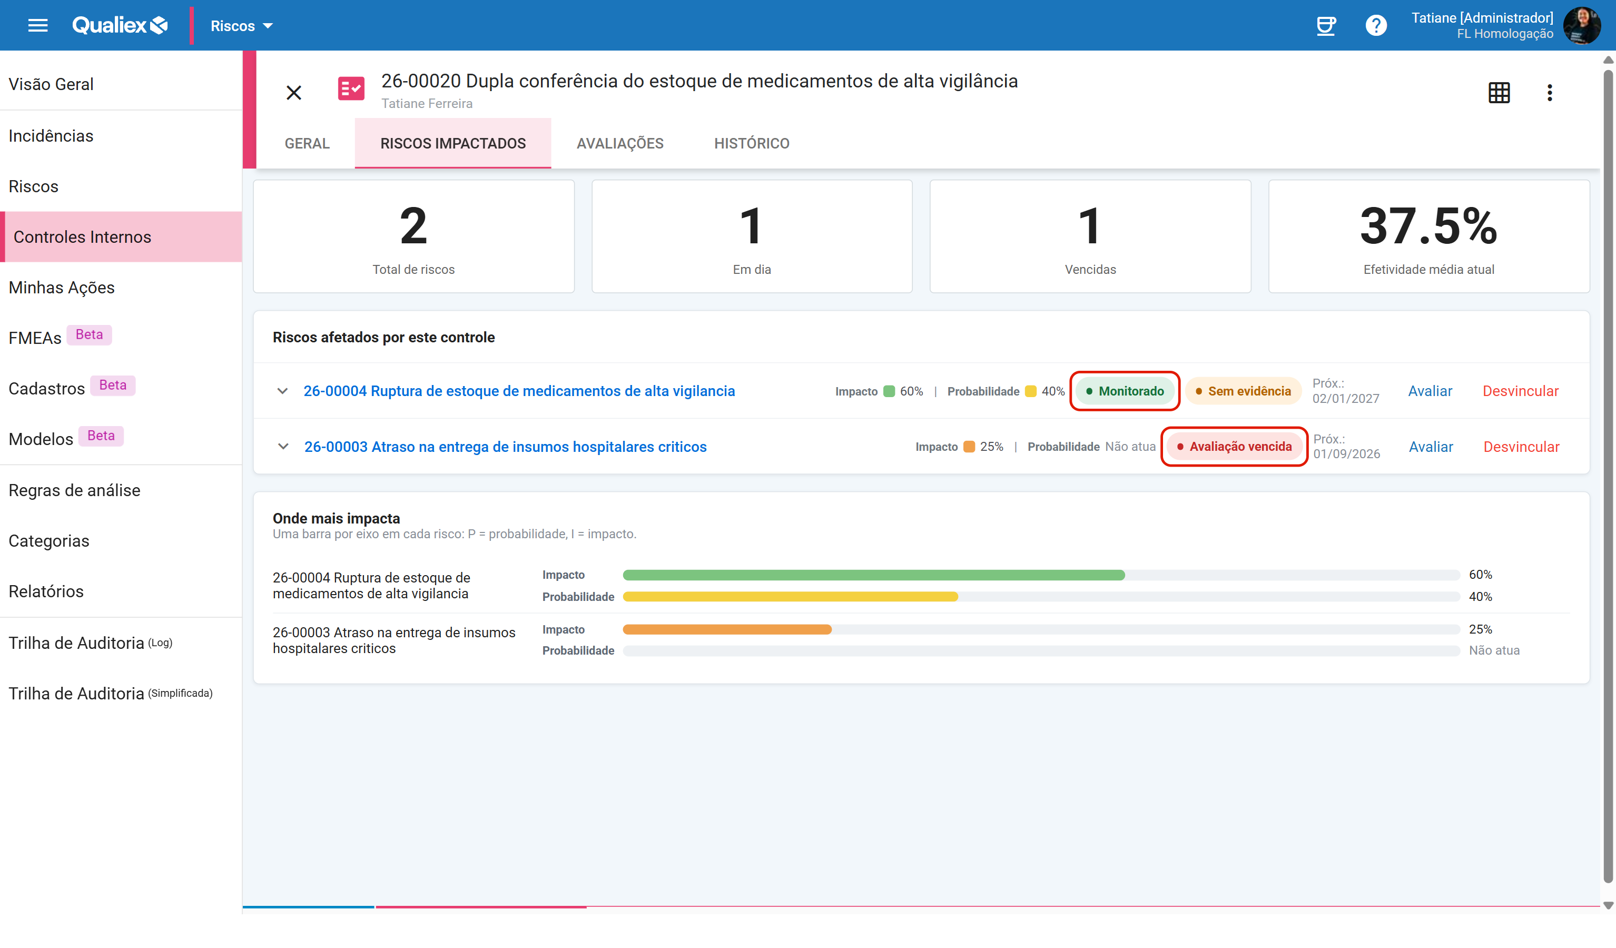
Task: Open Cadastros Beta in sidebar
Action: pyautogui.click(x=121, y=389)
